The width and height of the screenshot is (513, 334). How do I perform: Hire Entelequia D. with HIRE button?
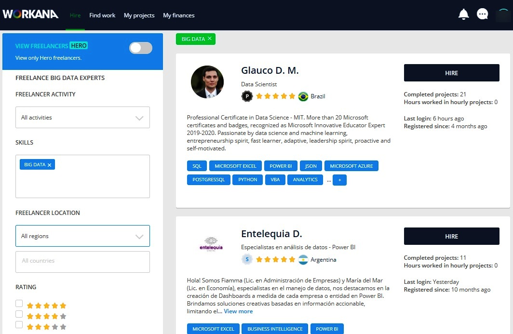(x=451, y=237)
